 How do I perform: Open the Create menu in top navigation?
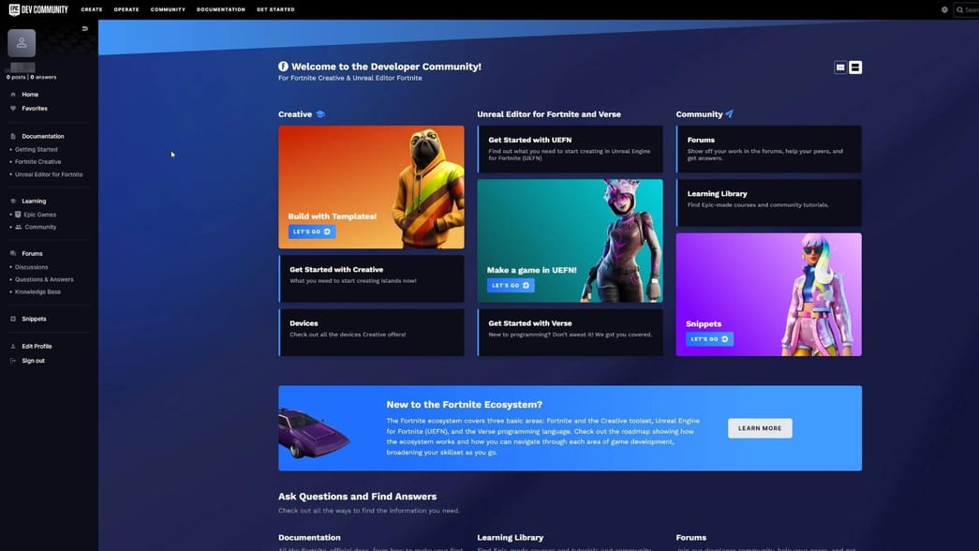92,9
